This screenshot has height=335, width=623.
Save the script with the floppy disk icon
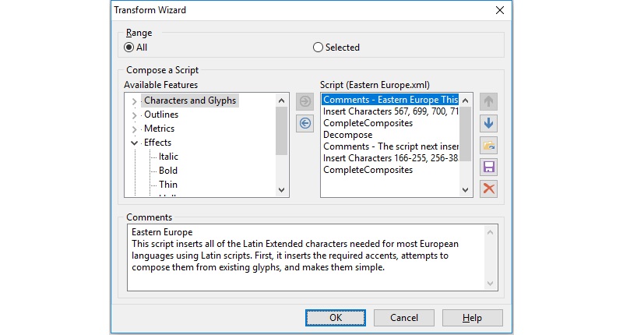[x=488, y=167]
